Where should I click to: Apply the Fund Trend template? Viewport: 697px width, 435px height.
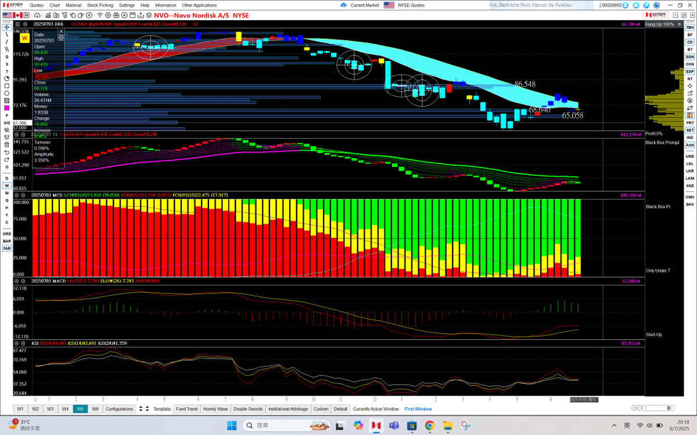[x=186, y=409]
